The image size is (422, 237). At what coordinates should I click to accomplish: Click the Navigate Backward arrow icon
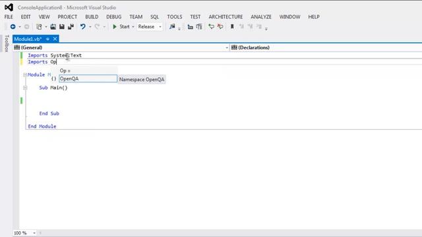pyautogui.click(x=13, y=26)
